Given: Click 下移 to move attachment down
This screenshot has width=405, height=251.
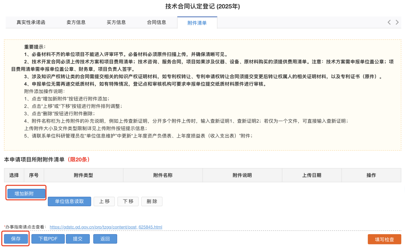Looking at the screenshot, I should click(x=128, y=201).
